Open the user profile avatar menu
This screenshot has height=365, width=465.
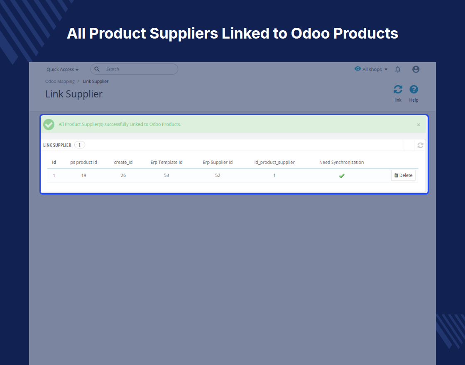[x=416, y=69]
